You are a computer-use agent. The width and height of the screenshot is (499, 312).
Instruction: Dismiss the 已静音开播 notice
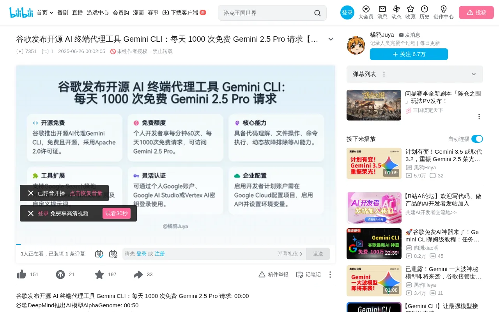[31, 193]
